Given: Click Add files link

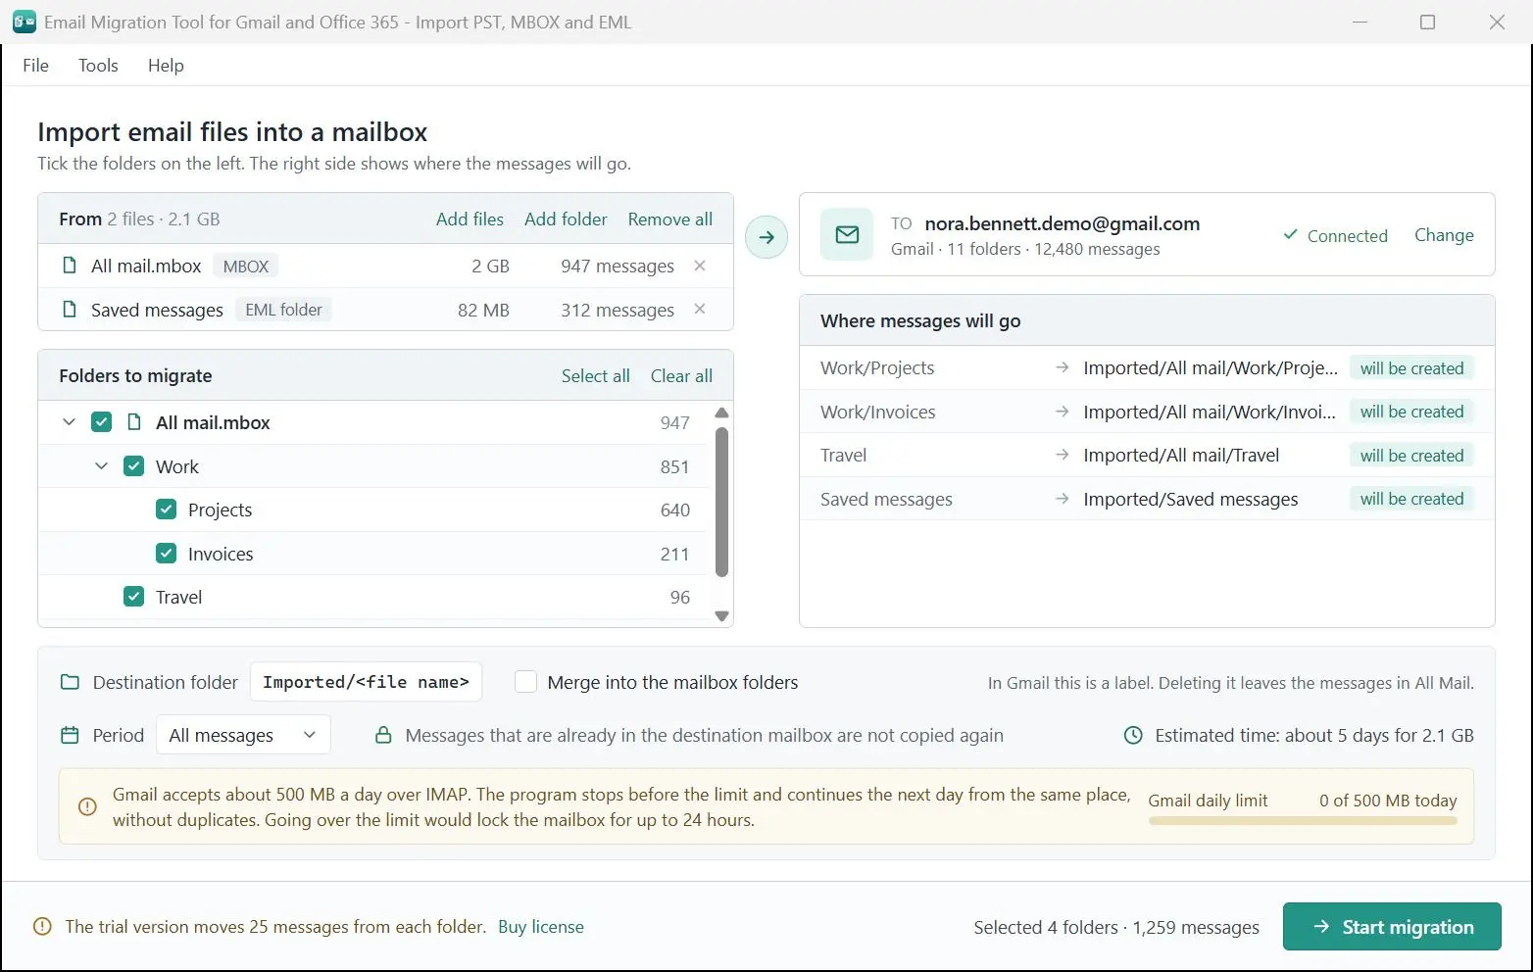Looking at the screenshot, I should coord(470,219).
